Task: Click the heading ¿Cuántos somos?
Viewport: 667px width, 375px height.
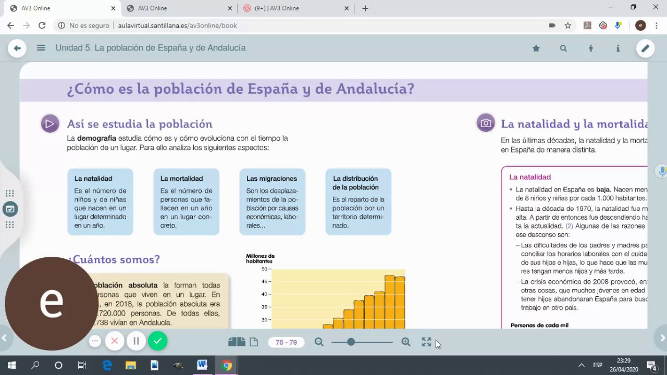Action: click(114, 259)
